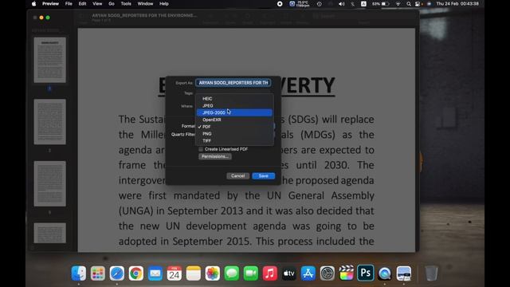The image size is (510, 287).
Task: Click the Export As filename field
Action: 233,83
